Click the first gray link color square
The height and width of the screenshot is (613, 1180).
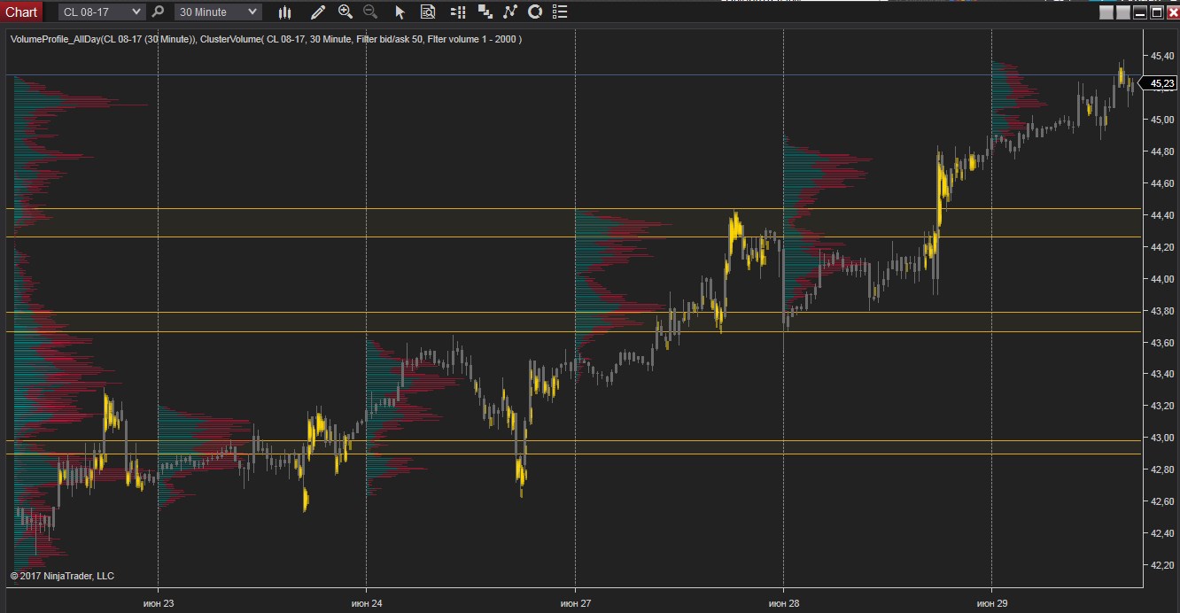point(1106,12)
